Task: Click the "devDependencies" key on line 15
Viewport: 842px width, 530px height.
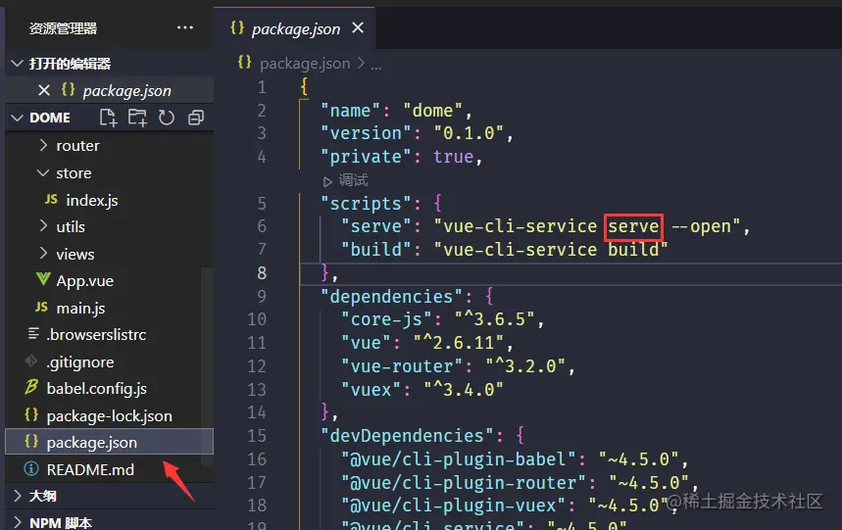Action: coord(407,436)
